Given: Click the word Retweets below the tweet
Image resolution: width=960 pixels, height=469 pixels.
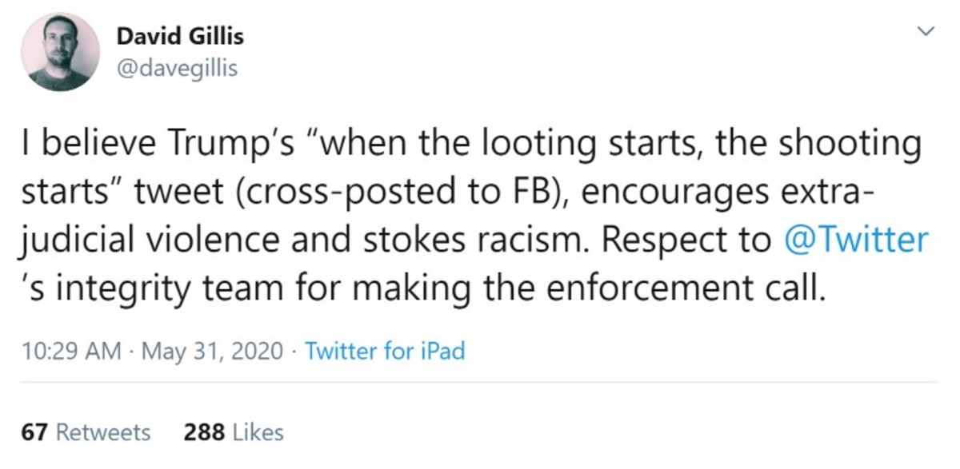Looking at the screenshot, I should [x=103, y=432].
